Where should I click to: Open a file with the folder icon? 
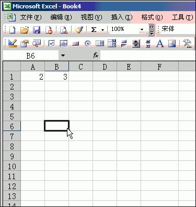[x=25, y=30]
